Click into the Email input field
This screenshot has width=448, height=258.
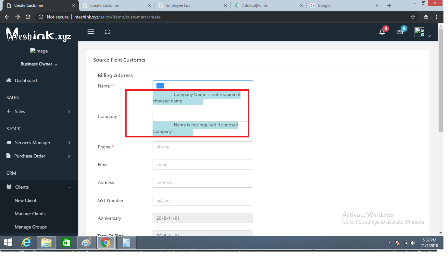(203, 165)
